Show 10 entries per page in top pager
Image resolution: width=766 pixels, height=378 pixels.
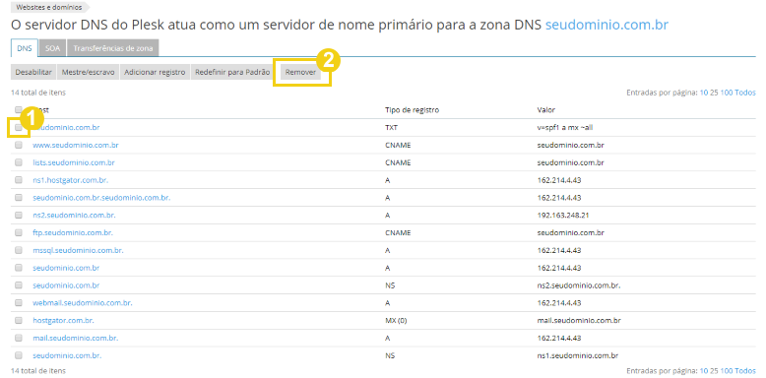704,93
